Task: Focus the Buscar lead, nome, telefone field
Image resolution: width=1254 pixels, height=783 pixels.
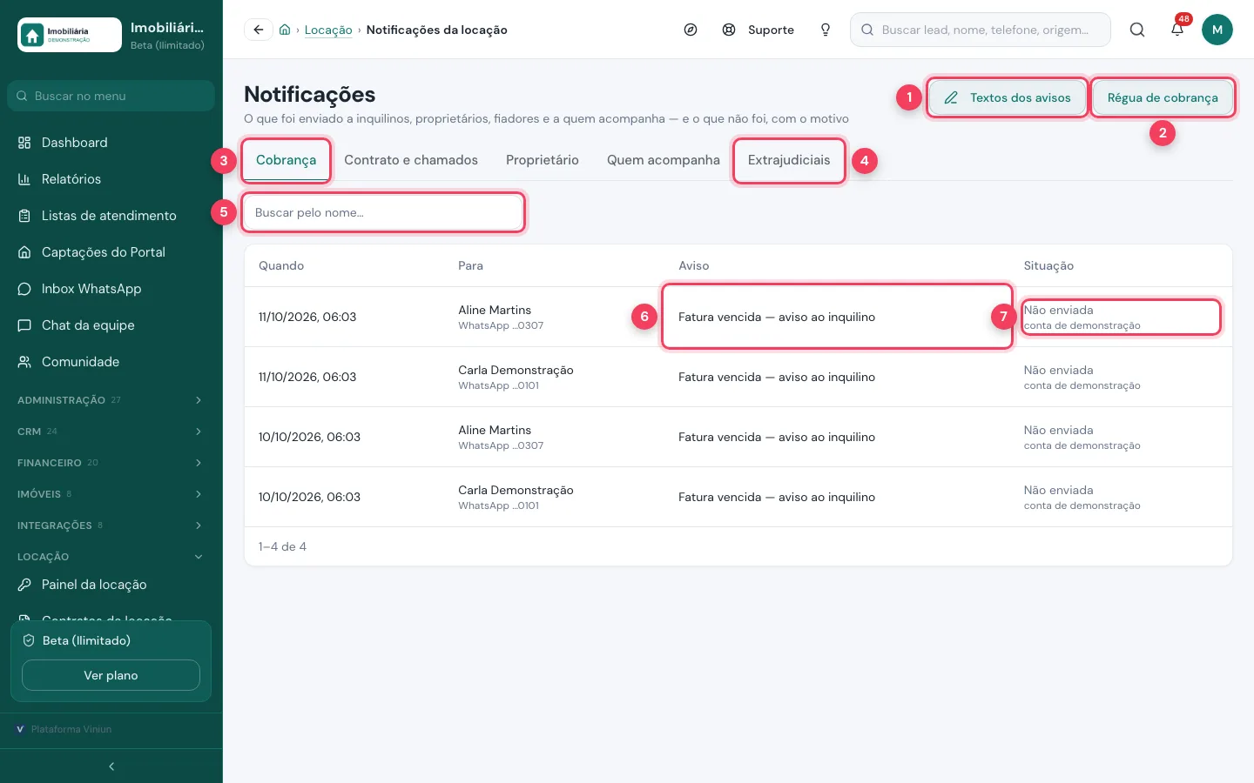Action: coord(981,30)
